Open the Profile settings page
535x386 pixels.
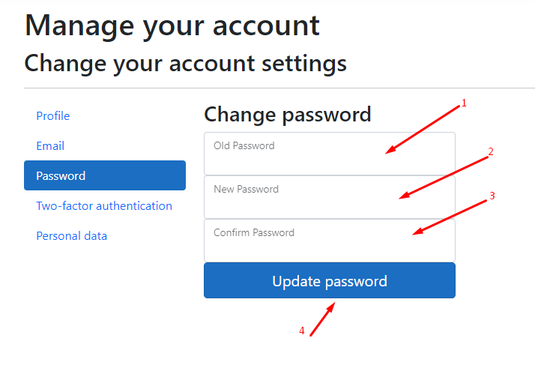pos(53,116)
